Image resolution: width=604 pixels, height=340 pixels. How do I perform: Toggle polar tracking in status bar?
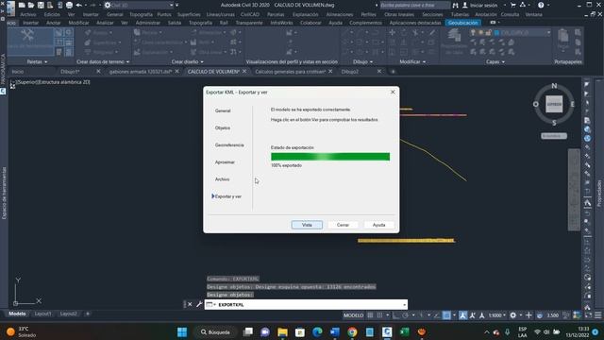click(405, 315)
